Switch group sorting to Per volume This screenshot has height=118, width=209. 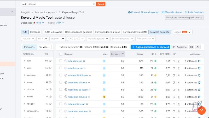44,47
